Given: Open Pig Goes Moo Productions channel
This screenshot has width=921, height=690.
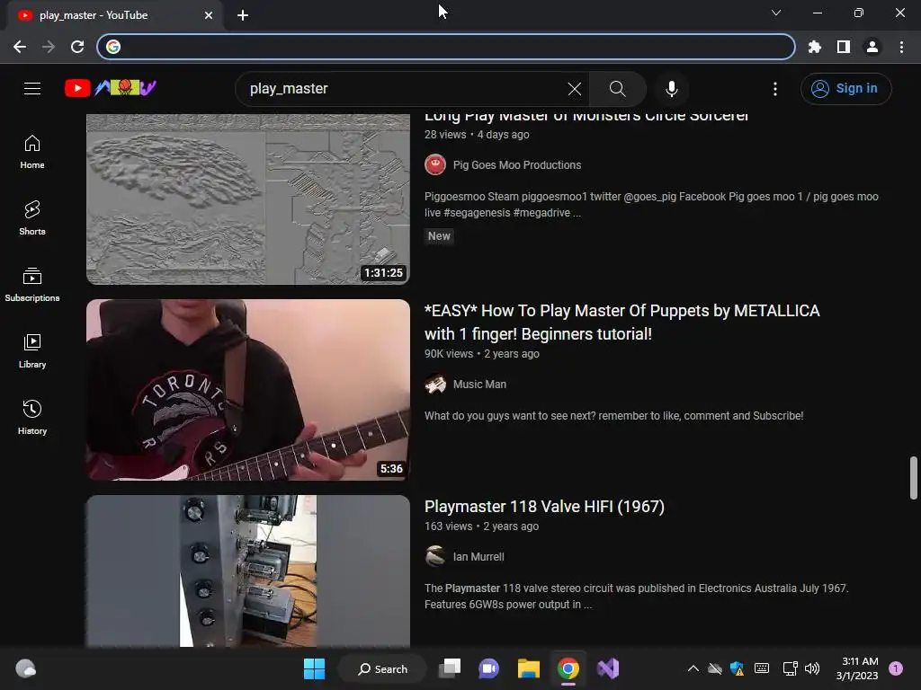Looking at the screenshot, I should [x=517, y=165].
